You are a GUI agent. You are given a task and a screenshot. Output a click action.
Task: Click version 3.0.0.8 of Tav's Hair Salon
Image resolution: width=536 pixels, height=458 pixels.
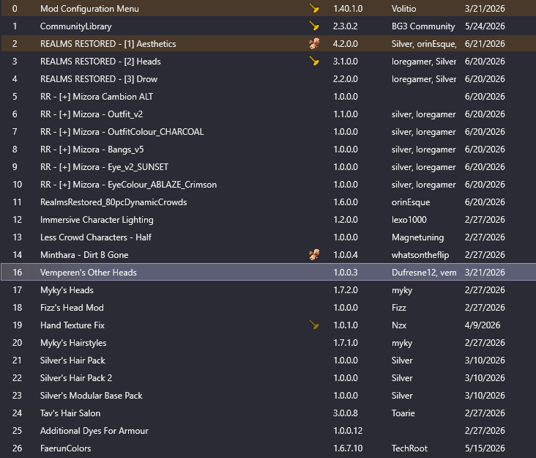[x=346, y=413]
